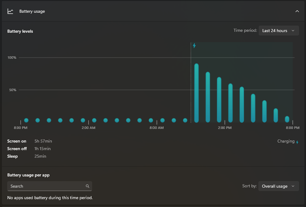Click the "Screen off" label

click(17, 149)
